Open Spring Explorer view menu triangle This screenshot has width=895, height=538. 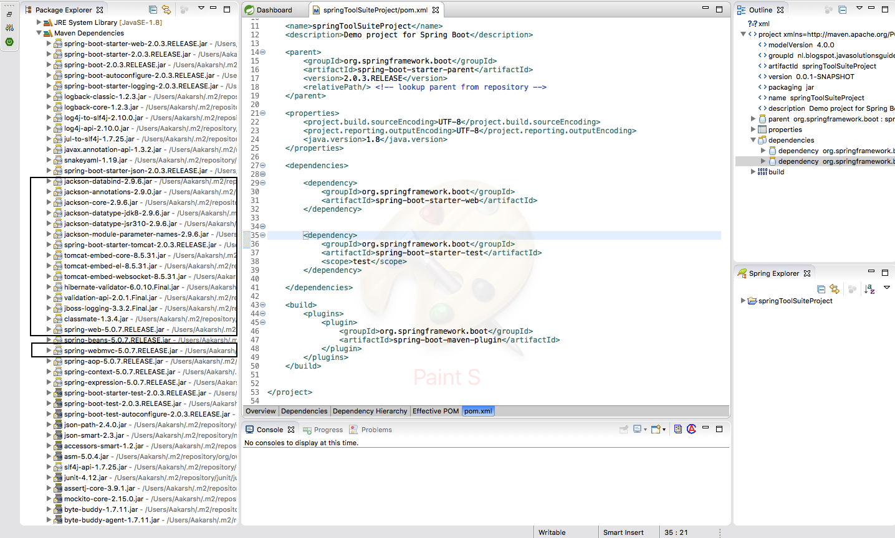[x=886, y=287]
